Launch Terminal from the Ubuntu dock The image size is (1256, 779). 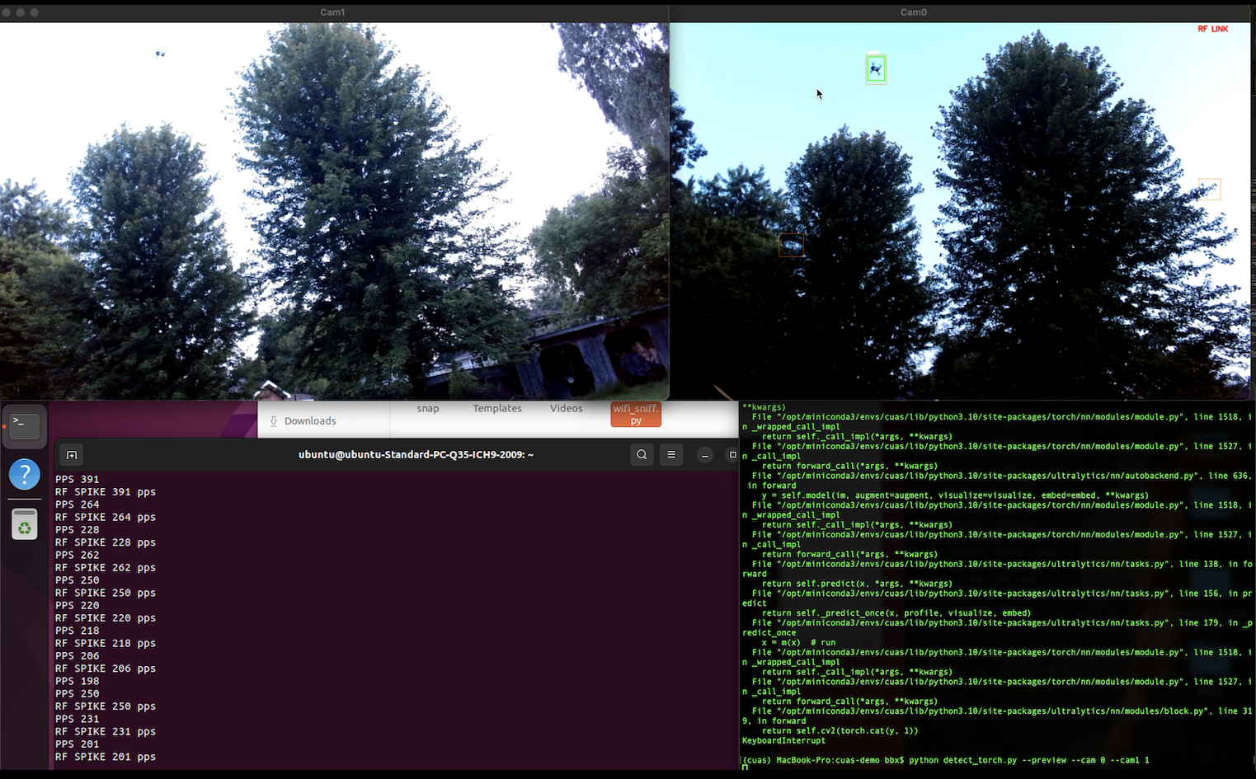(24, 426)
